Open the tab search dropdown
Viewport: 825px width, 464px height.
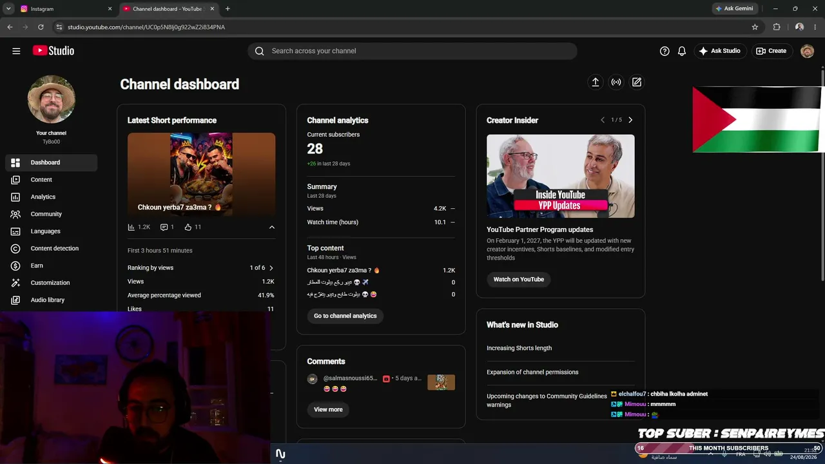tap(8, 9)
